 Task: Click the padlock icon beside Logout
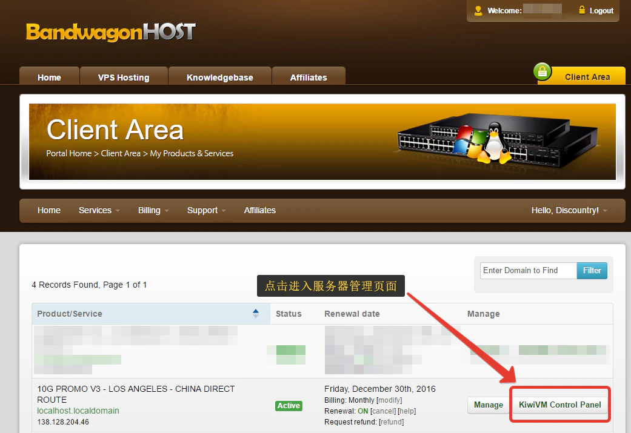(582, 10)
